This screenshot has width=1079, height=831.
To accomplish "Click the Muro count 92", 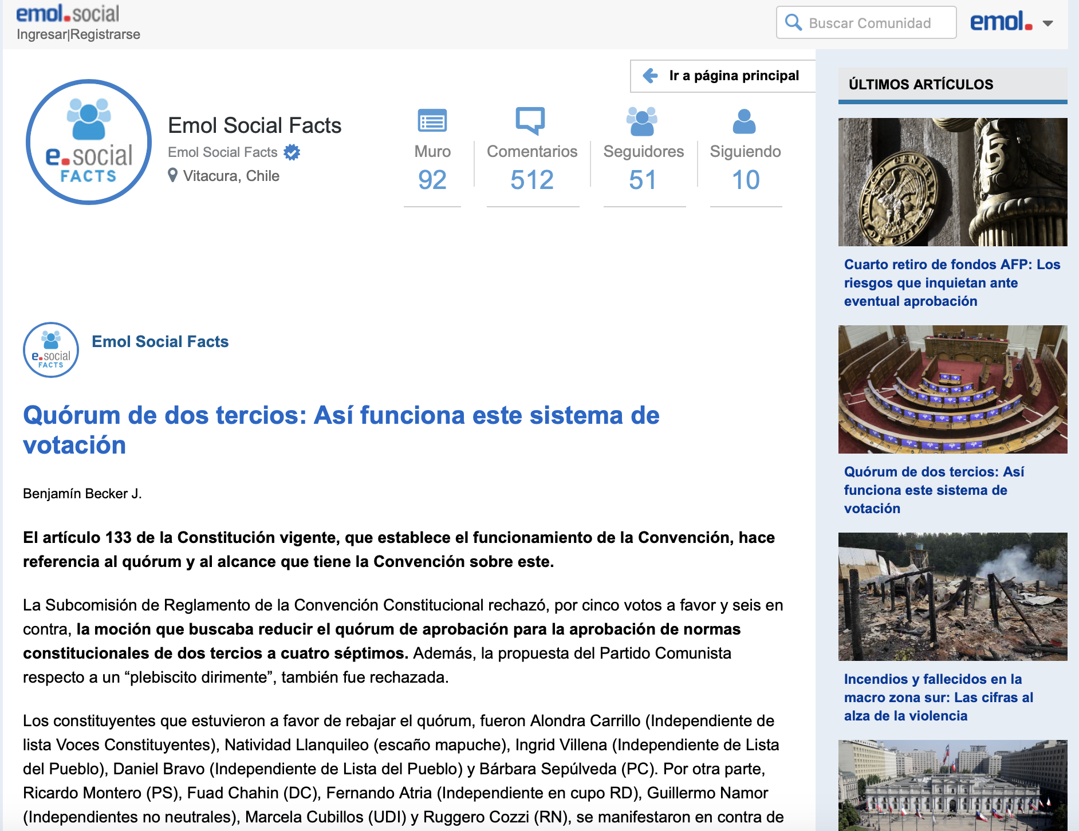I will tap(432, 180).
